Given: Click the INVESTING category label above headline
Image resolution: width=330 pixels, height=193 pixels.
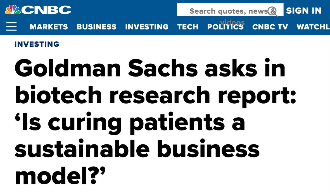Looking at the screenshot, I should coord(37,44).
